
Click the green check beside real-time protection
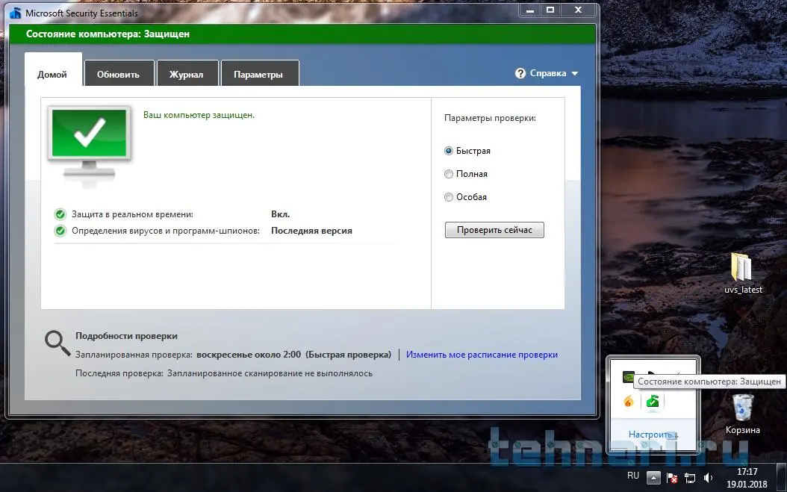60,214
